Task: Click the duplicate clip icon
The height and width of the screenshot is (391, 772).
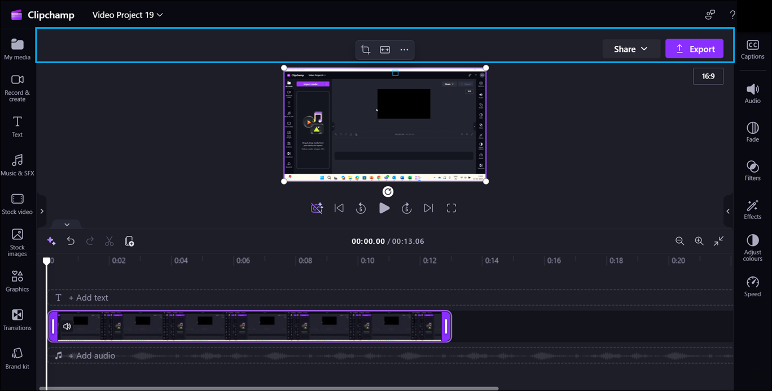Action: [129, 241]
